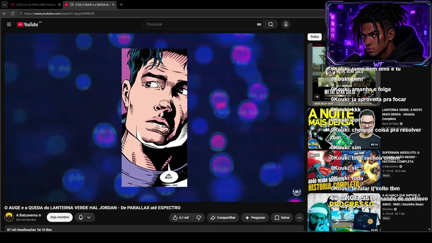Click the Perguntar button
Image resolution: width=432 pixels, height=243 pixels.
click(255, 218)
